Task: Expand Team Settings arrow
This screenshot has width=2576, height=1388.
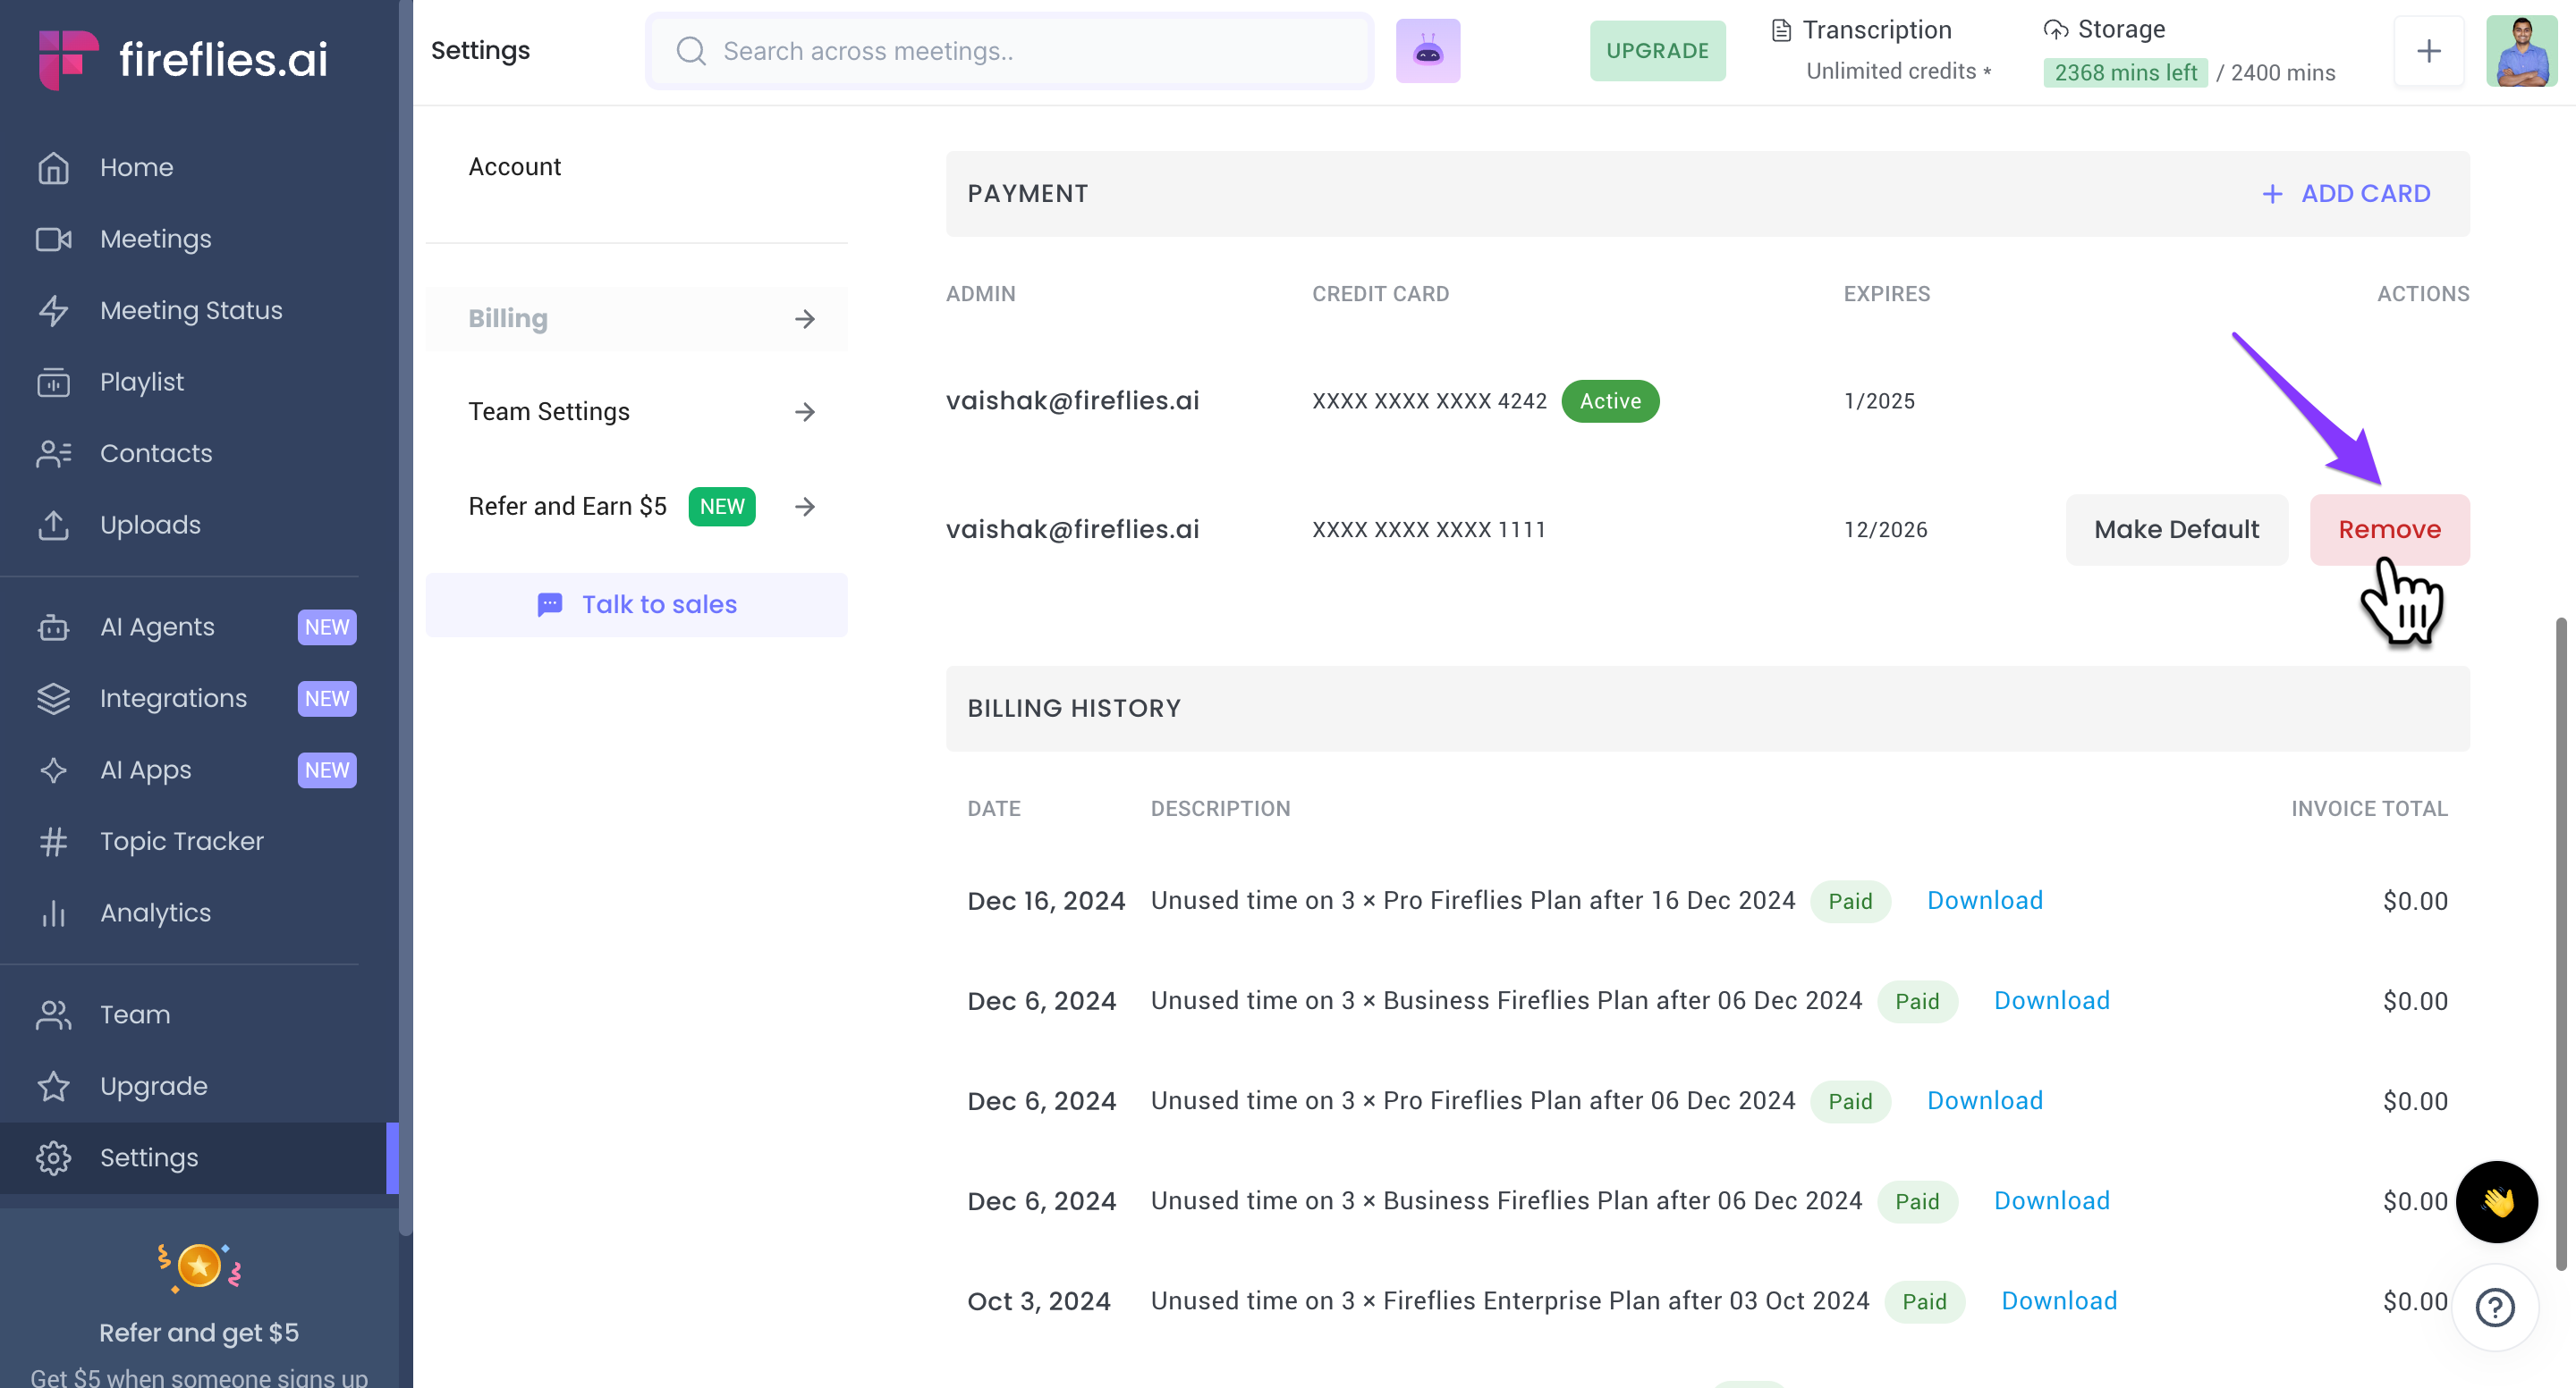Action: [x=804, y=412]
